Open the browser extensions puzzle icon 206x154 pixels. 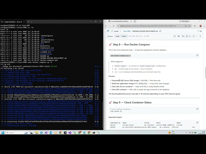(x=195, y=26)
